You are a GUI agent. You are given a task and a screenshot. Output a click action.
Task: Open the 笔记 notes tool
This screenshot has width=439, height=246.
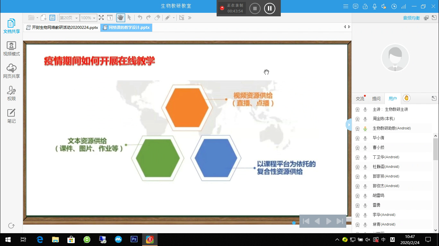[12, 116]
